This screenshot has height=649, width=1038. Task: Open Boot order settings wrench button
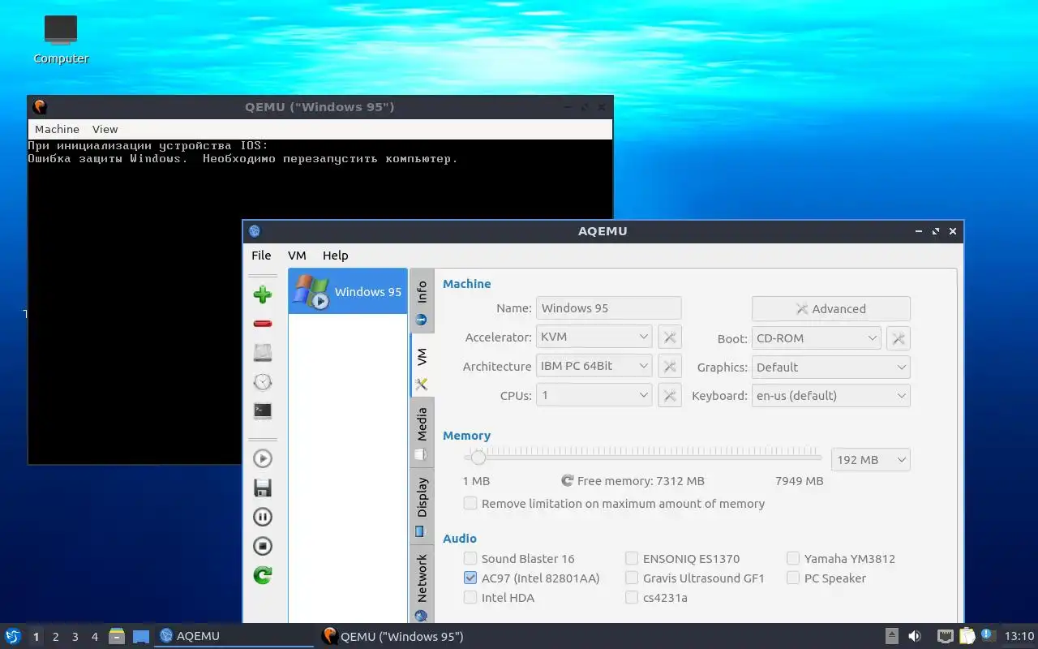(x=899, y=338)
